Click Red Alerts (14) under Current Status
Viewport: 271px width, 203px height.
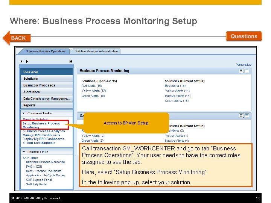(x=175, y=86)
